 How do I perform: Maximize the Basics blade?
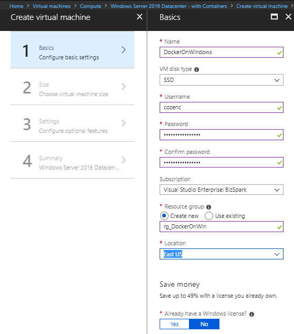274,17
